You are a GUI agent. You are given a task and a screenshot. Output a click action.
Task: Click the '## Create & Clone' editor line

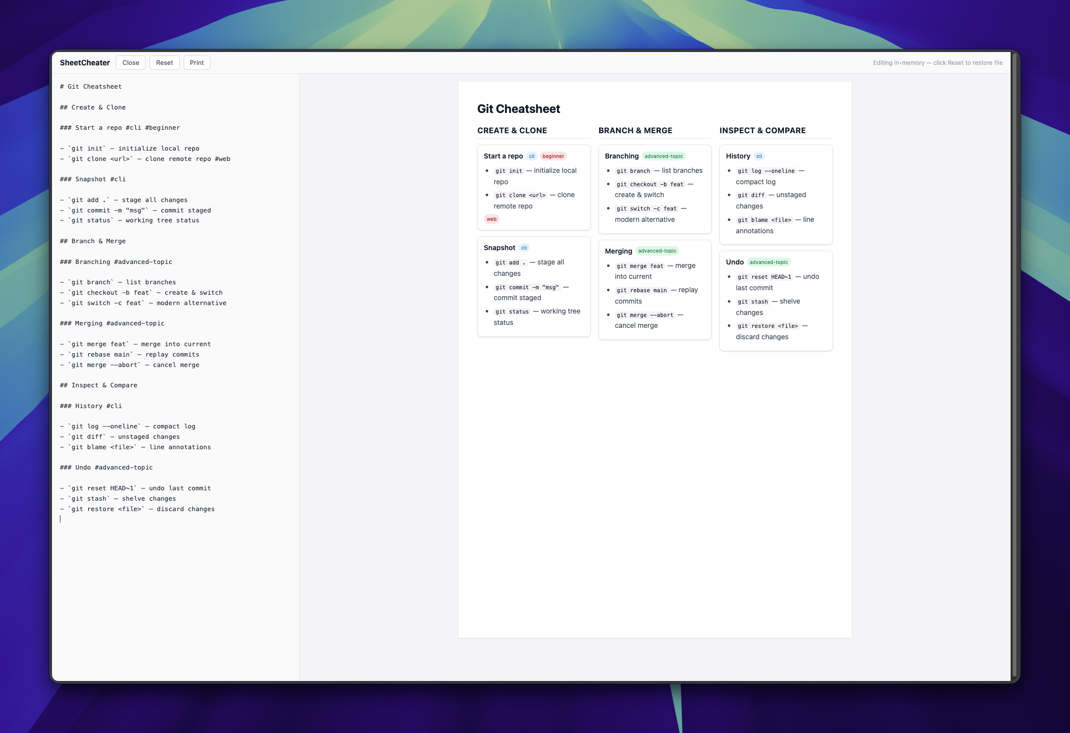pos(93,107)
